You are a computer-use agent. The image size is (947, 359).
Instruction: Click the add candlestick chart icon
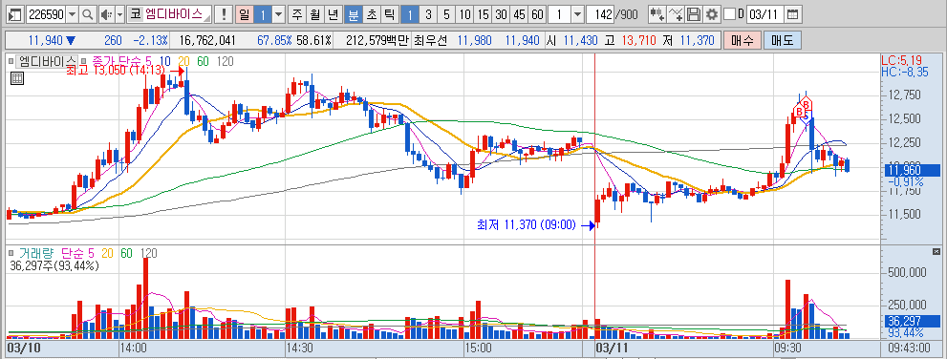[656, 14]
